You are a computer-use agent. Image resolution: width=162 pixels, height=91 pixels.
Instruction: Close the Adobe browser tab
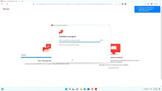click(19, 1)
